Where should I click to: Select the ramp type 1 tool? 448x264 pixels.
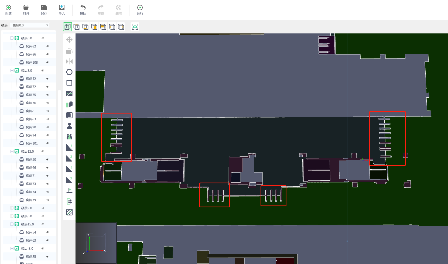69,169
